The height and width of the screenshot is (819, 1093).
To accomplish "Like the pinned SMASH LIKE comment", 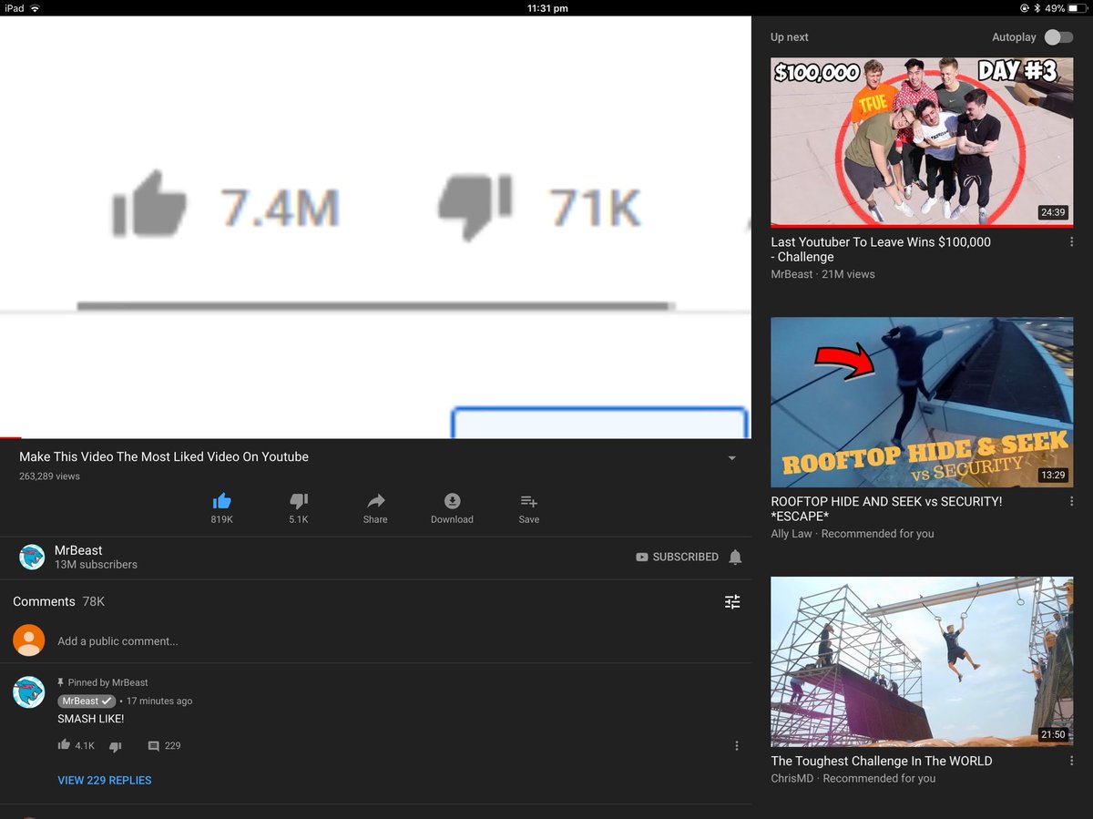I will point(64,745).
